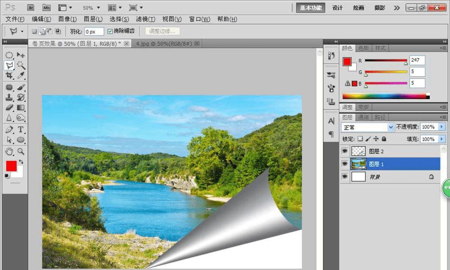Select the History Brush tool
Image resolution: width=450 pixels, height=270 pixels.
21,97
